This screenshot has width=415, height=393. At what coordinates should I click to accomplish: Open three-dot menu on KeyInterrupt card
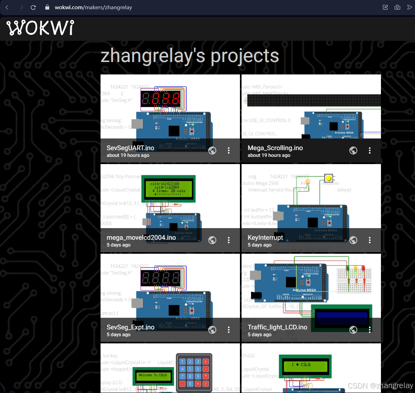point(370,240)
